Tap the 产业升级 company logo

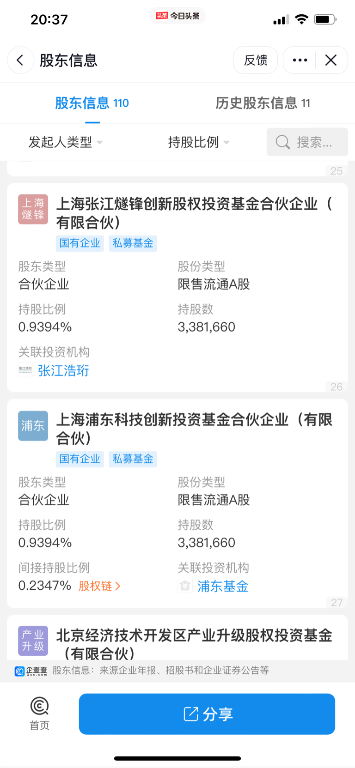coord(33,641)
